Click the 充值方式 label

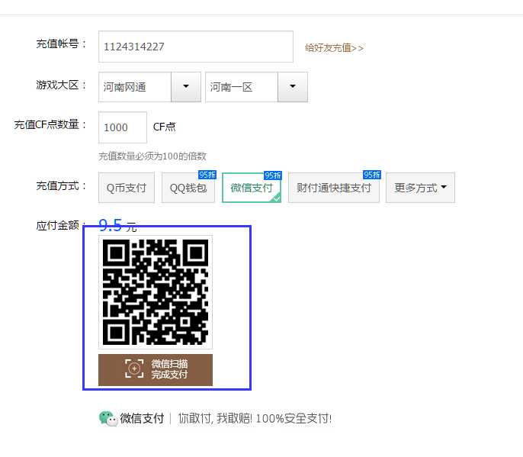(61, 185)
